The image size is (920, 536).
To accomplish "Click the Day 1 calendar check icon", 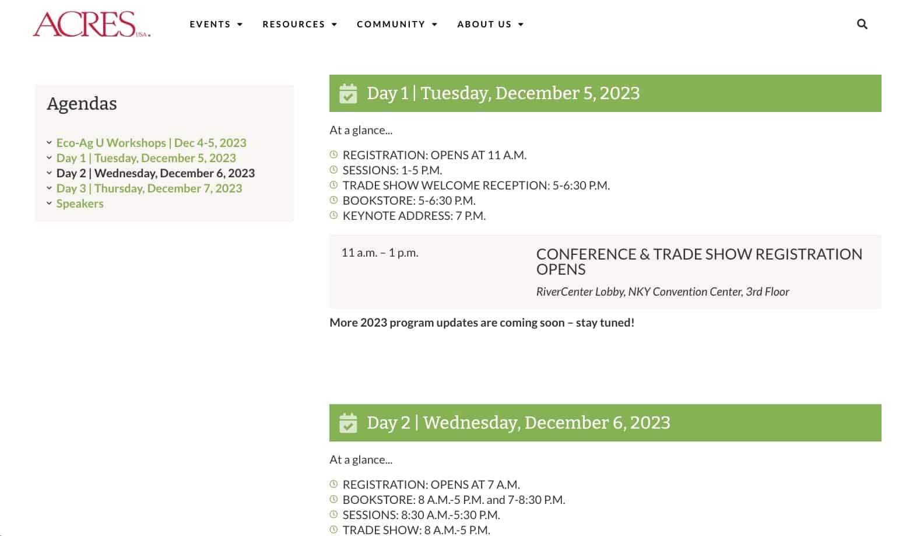I will [348, 93].
